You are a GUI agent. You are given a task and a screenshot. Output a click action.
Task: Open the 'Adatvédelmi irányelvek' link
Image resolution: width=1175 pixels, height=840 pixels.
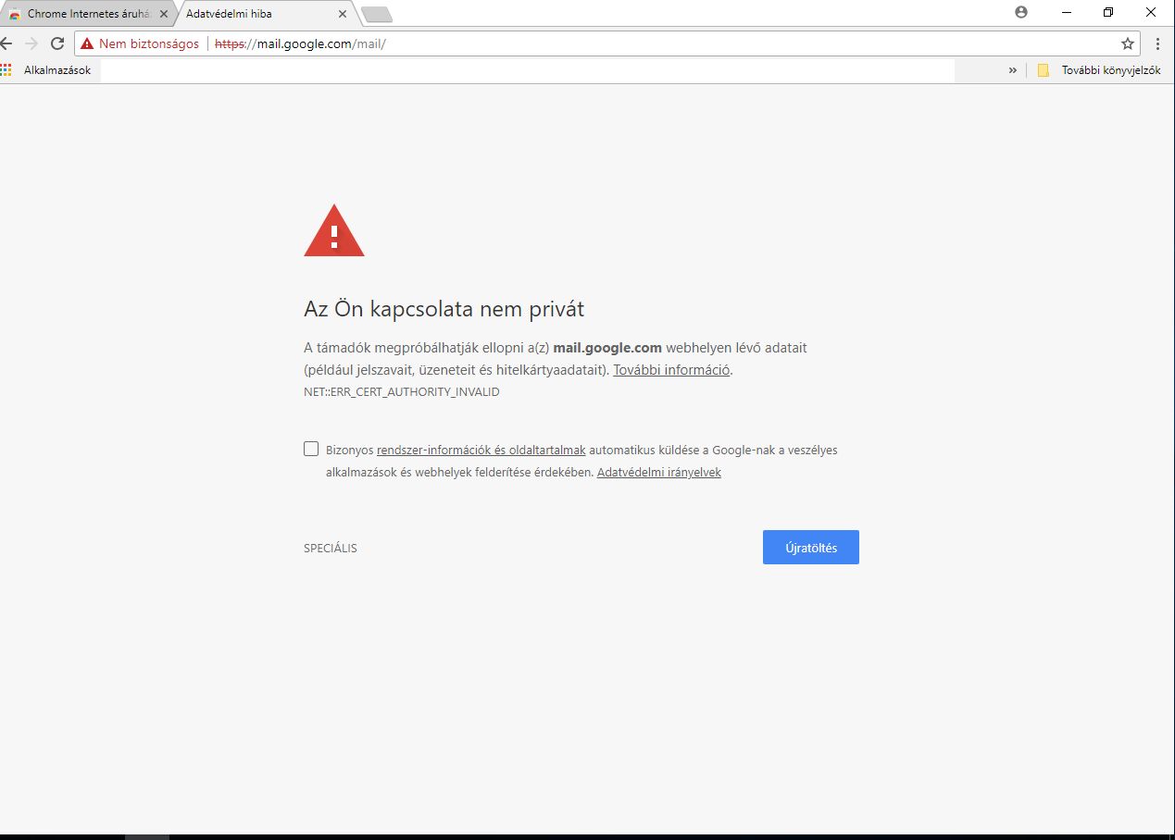(659, 473)
